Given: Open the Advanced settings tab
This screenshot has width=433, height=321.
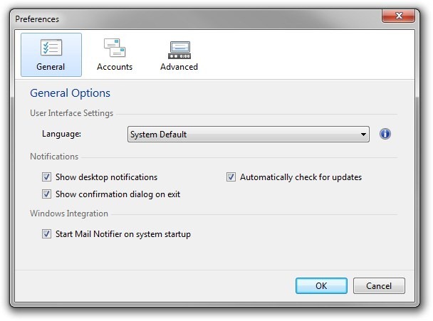Looking at the screenshot, I should click(x=179, y=55).
